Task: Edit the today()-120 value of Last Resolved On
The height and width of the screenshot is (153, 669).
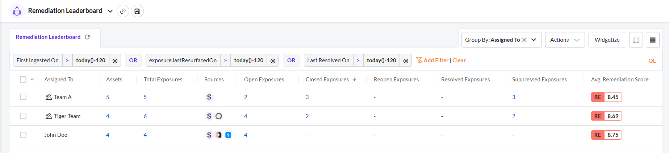Action: click(x=381, y=60)
